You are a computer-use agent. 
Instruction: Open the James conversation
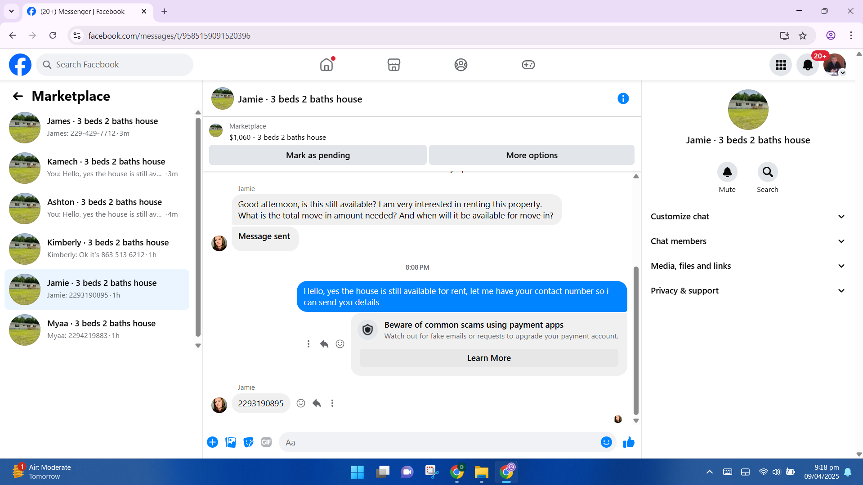(x=97, y=127)
